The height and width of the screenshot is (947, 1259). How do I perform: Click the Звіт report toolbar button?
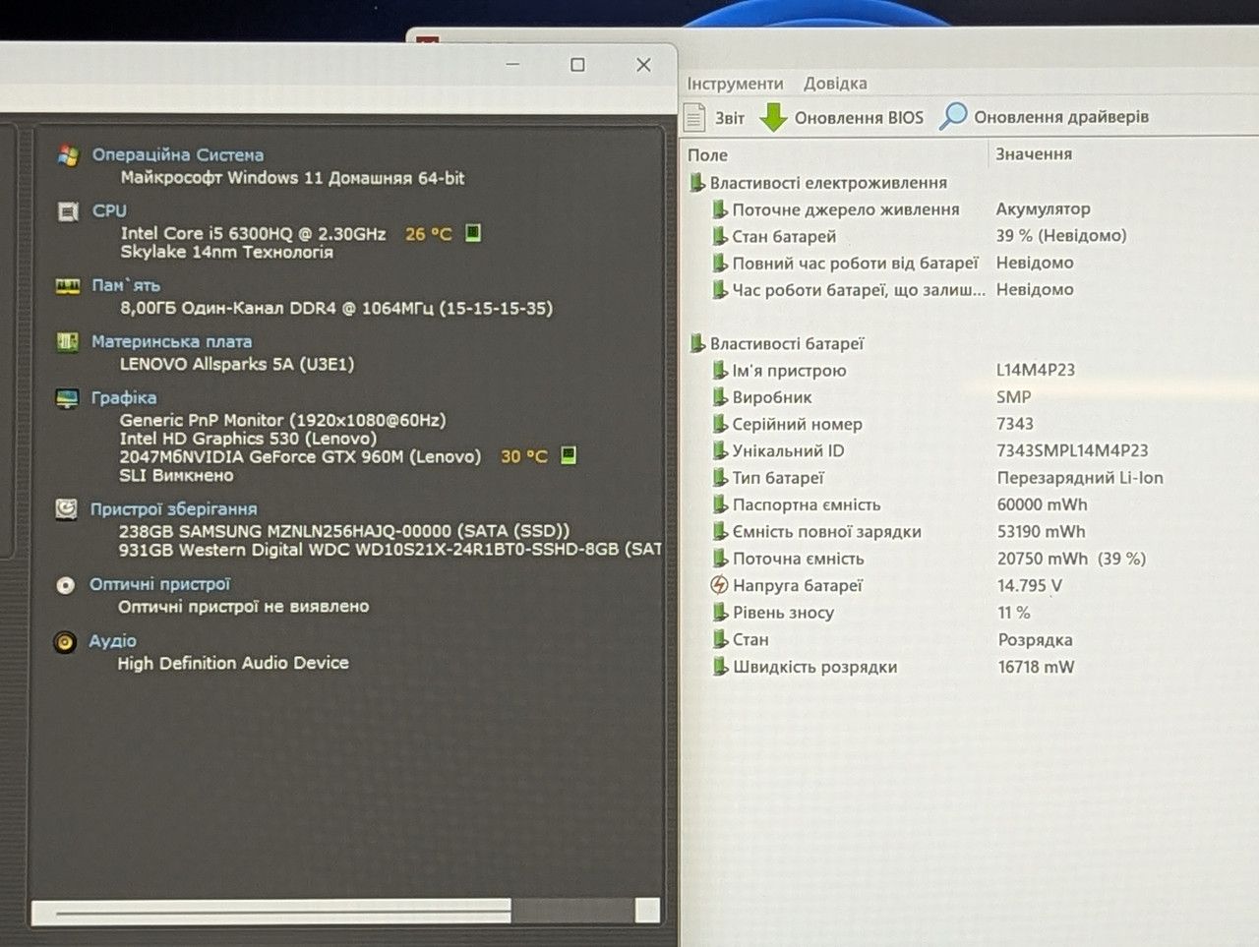coord(715,118)
